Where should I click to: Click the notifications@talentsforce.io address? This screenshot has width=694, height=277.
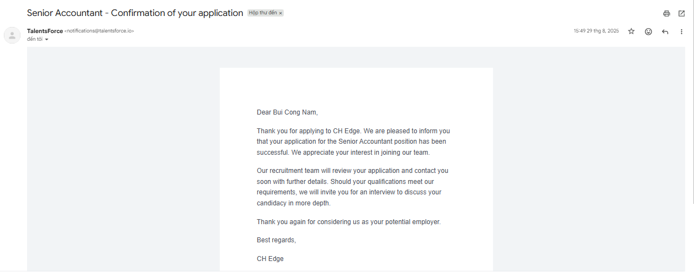point(99,31)
